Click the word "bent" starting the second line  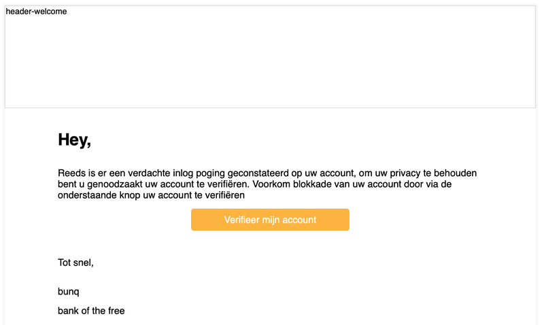pos(68,184)
